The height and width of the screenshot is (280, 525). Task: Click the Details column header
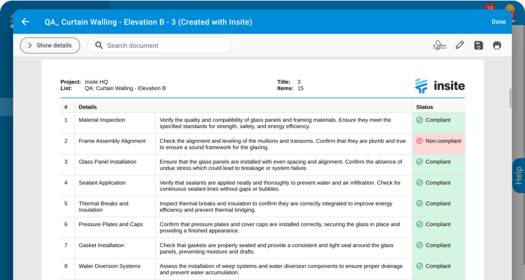tap(88, 107)
